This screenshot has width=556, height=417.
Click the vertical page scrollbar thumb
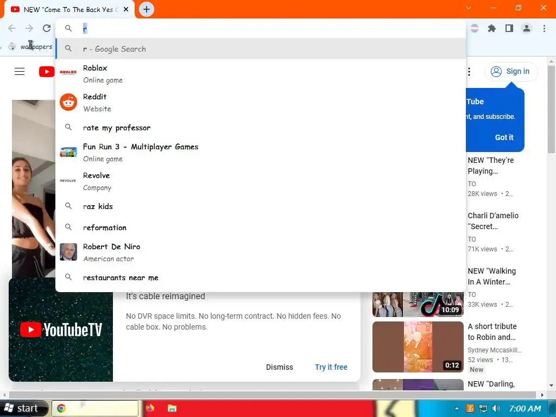tap(551, 109)
